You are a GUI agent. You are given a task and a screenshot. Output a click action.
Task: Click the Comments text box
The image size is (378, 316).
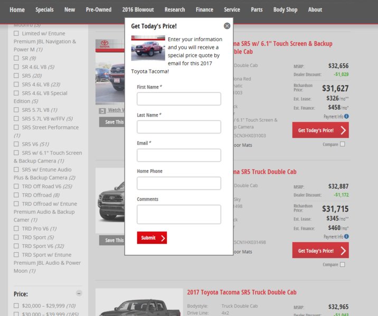(x=178, y=214)
